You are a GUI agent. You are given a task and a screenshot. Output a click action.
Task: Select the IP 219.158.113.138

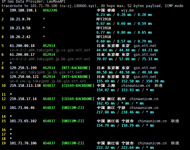[x=25, y=86]
